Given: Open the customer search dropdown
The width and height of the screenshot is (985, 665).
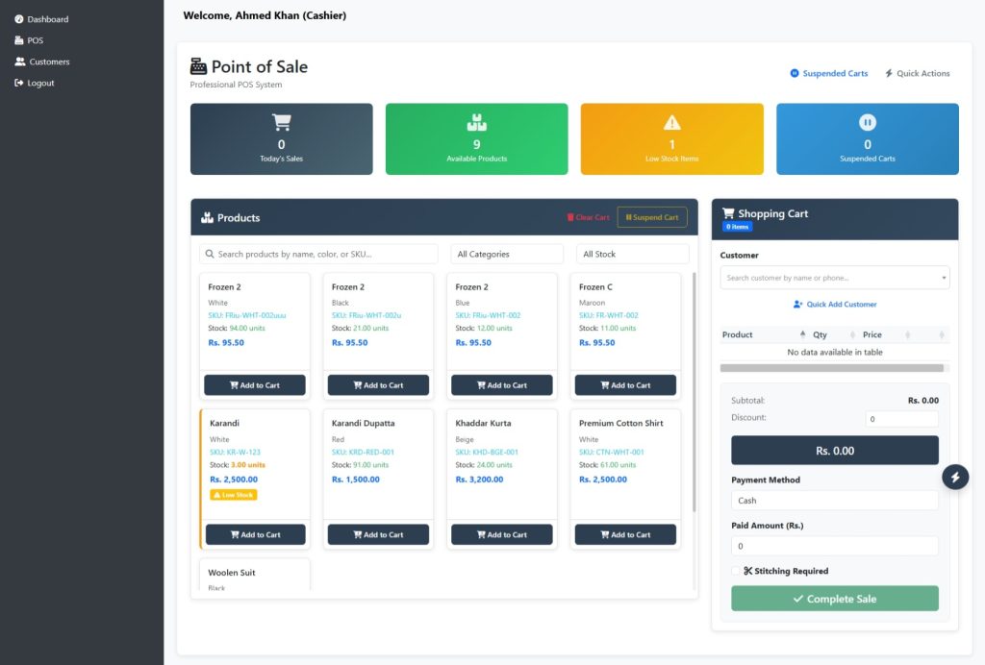Looking at the screenshot, I should pos(834,278).
